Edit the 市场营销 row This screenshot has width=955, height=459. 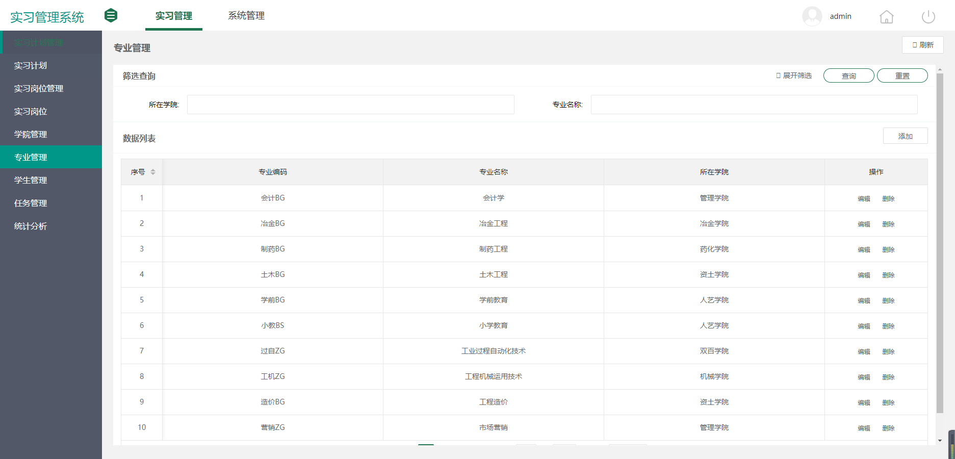point(864,428)
